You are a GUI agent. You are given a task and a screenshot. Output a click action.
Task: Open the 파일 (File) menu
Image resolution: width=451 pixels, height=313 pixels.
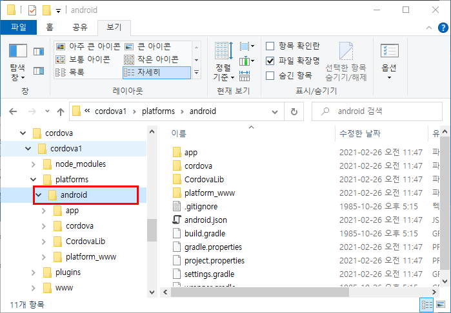[x=19, y=27]
